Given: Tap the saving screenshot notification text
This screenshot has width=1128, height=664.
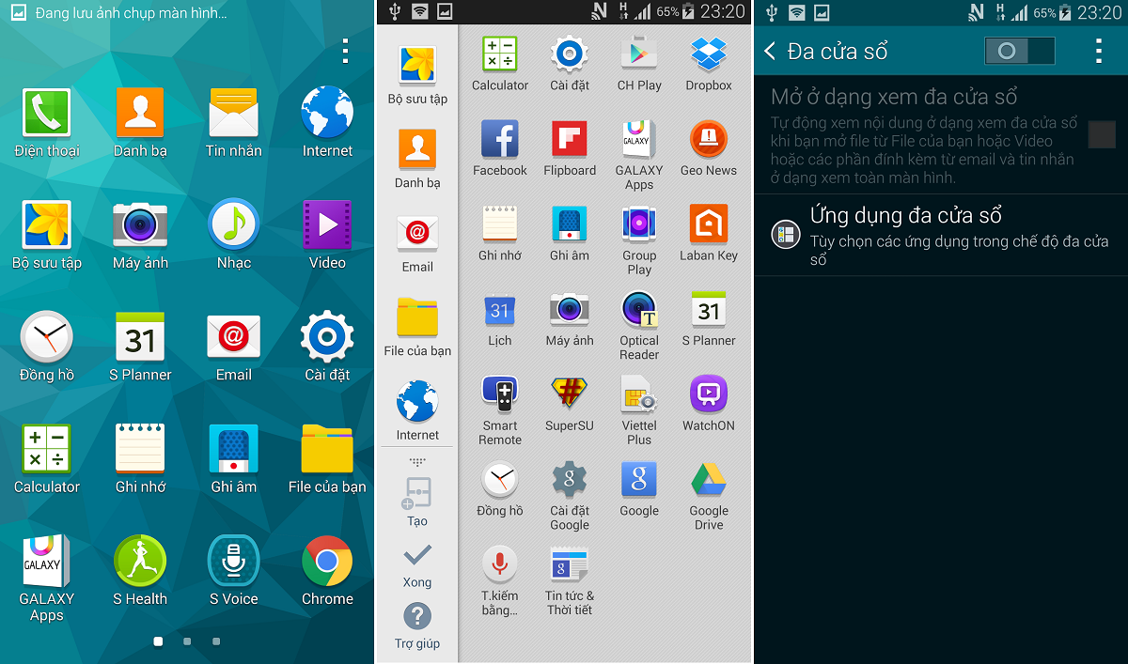Looking at the screenshot, I should tap(131, 13).
